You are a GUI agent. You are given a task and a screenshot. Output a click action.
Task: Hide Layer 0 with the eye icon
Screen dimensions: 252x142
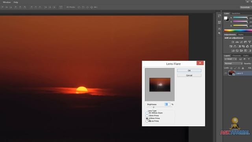point(226,73)
